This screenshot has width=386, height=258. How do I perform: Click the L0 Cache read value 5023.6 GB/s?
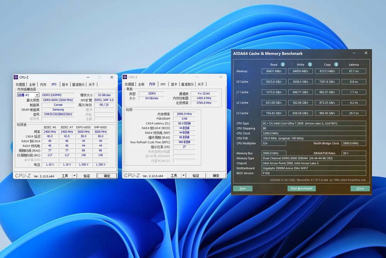point(274,82)
